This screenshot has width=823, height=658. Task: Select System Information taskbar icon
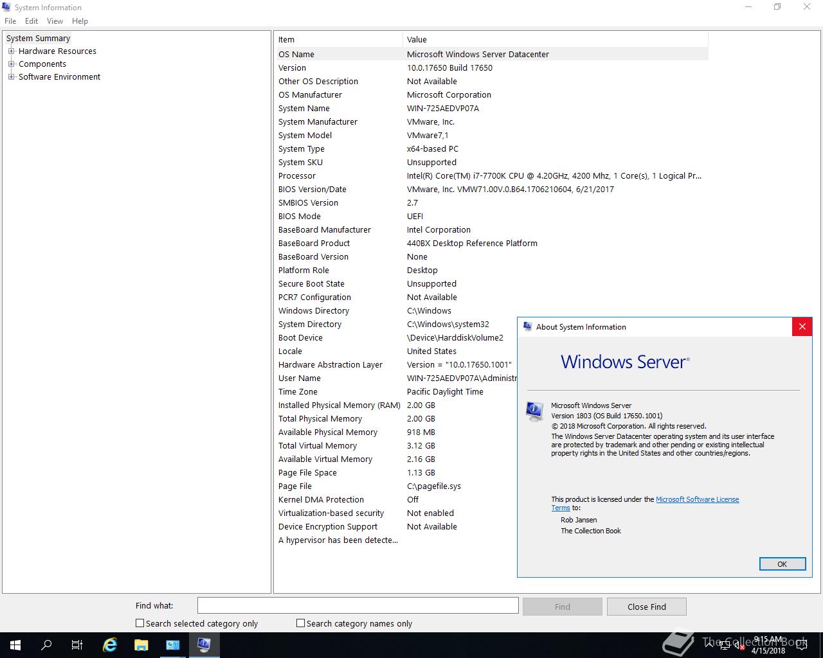click(204, 645)
